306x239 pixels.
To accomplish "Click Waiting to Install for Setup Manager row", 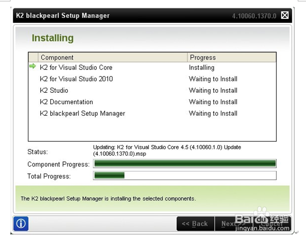I will [x=213, y=113].
